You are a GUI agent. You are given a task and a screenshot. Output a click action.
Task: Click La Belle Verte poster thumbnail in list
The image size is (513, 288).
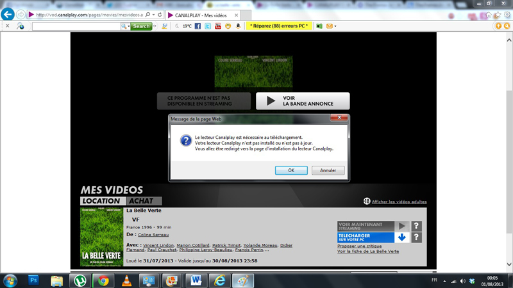coord(101,237)
